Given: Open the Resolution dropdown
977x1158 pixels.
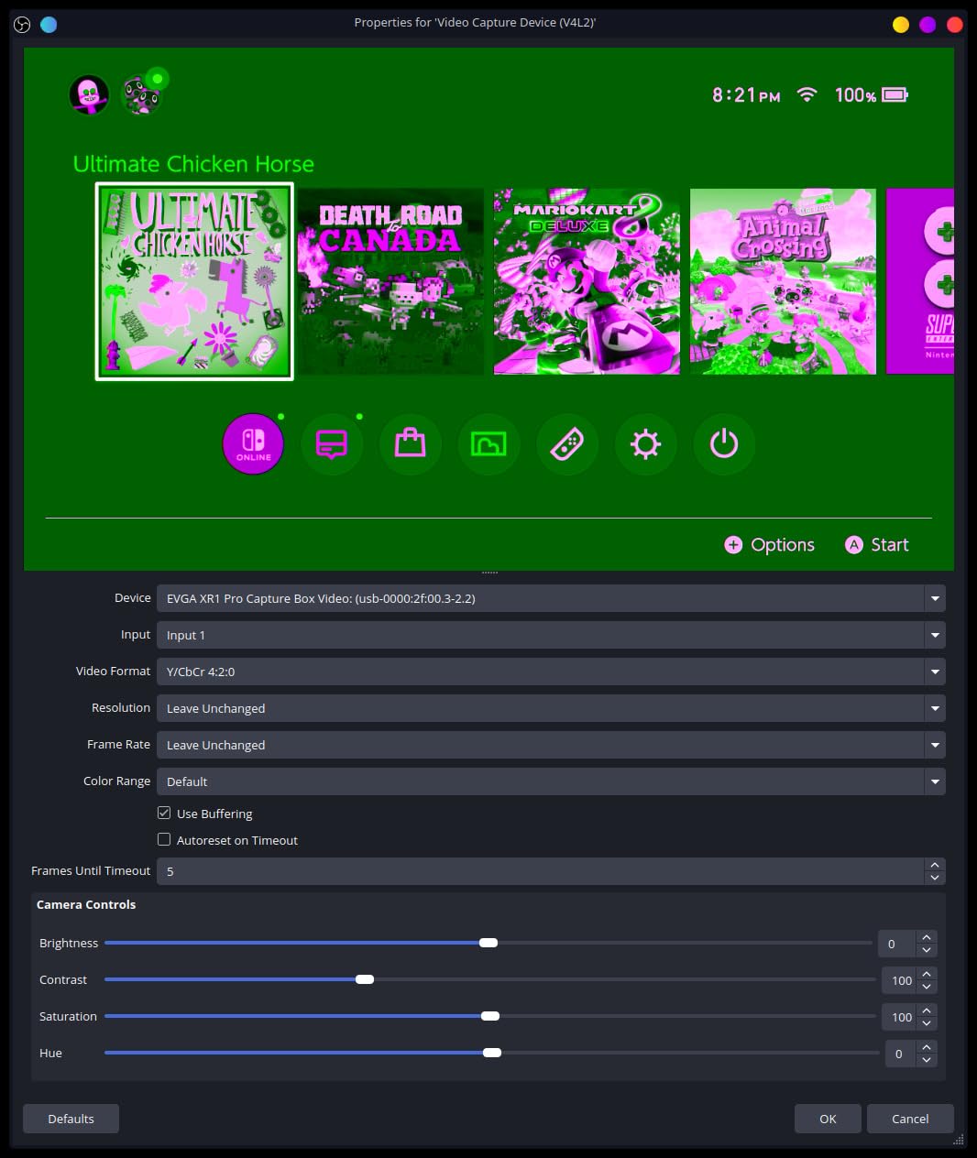Looking at the screenshot, I should click(x=551, y=708).
